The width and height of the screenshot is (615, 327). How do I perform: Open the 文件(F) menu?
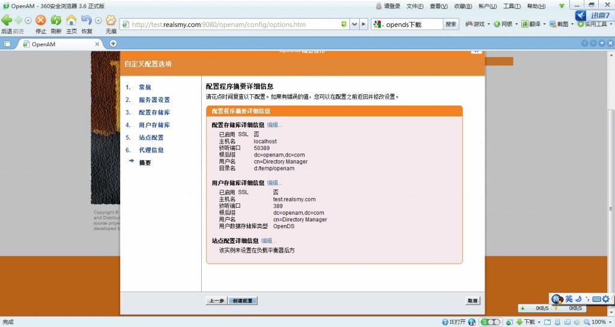click(414, 6)
